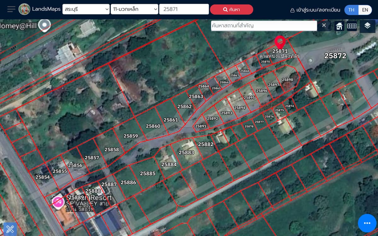Screen dimensions: 378x236
Task: Click the LandsMaps emblem logo
Action: [x=25, y=9]
